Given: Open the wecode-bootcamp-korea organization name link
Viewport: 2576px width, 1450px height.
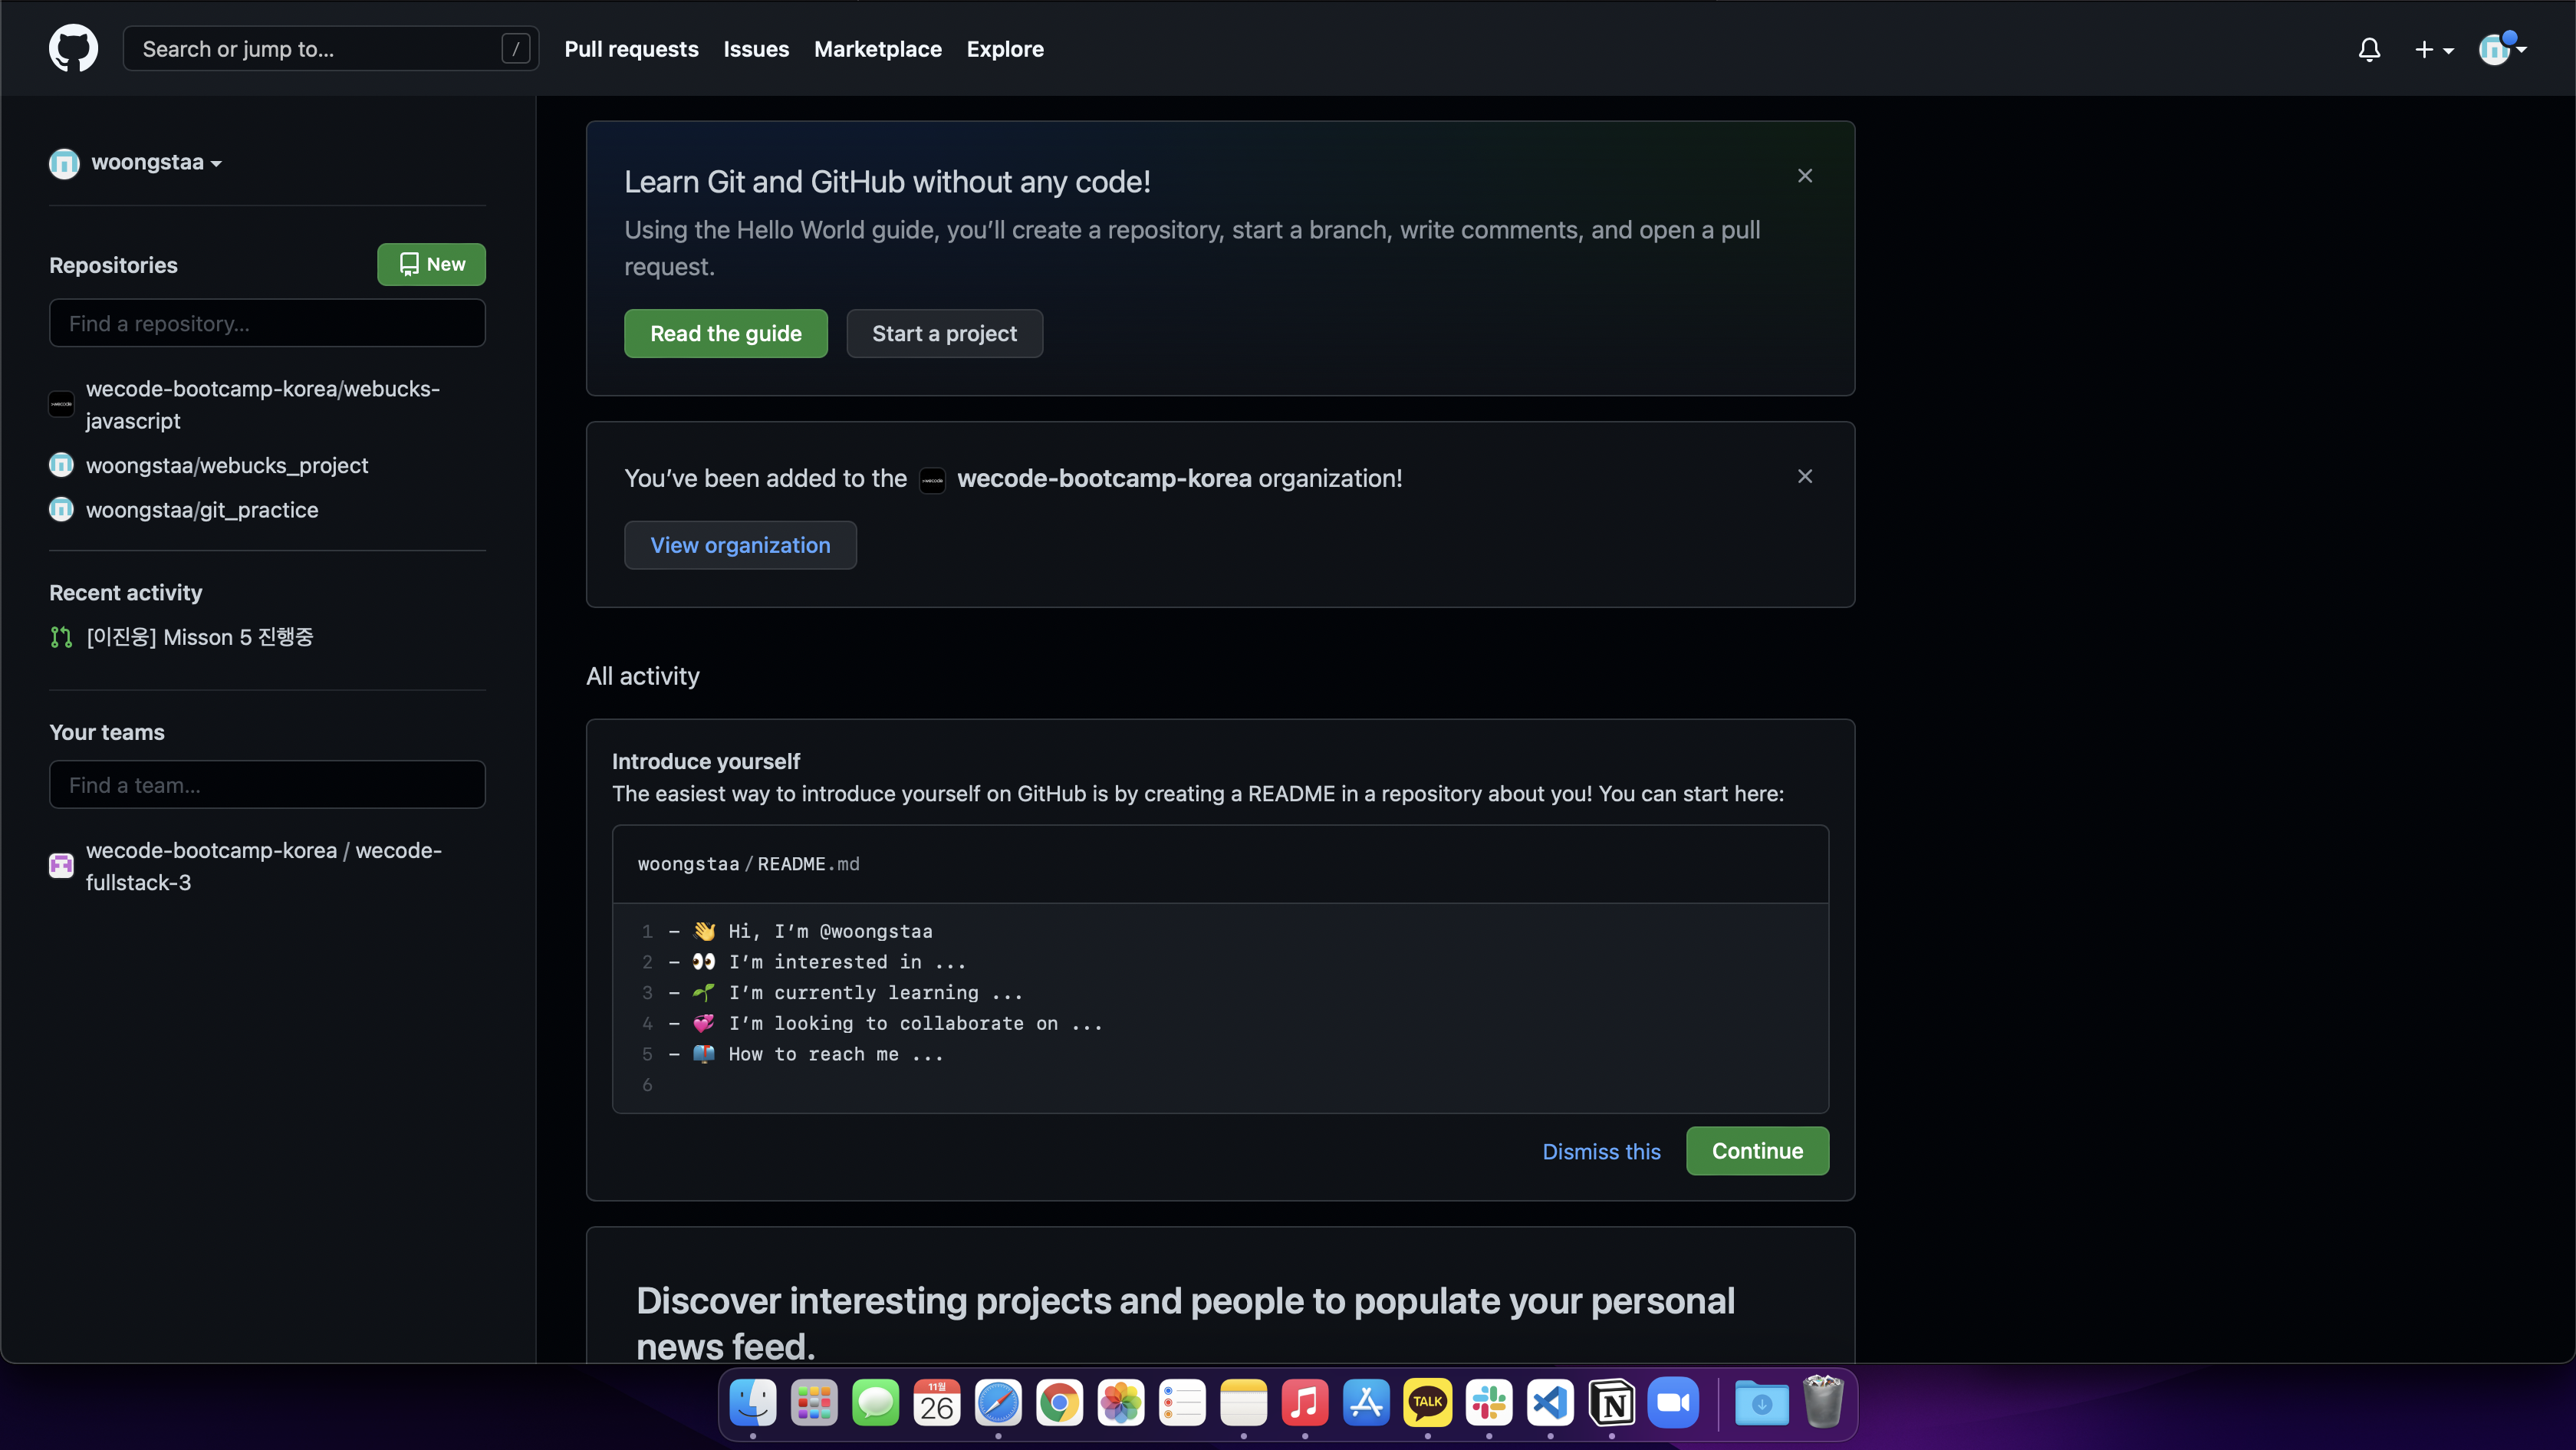Looking at the screenshot, I should pyautogui.click(x=1104, y=478).
